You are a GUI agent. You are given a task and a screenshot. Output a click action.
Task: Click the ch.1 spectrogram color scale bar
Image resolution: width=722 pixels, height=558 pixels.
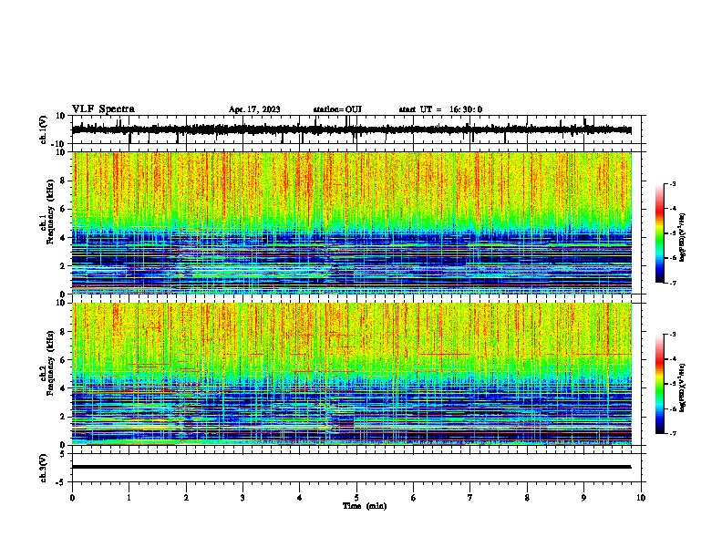pyautogui.click(x=660, y=233)
